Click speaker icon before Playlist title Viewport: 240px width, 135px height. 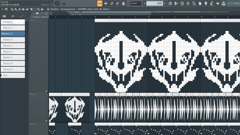48,9
